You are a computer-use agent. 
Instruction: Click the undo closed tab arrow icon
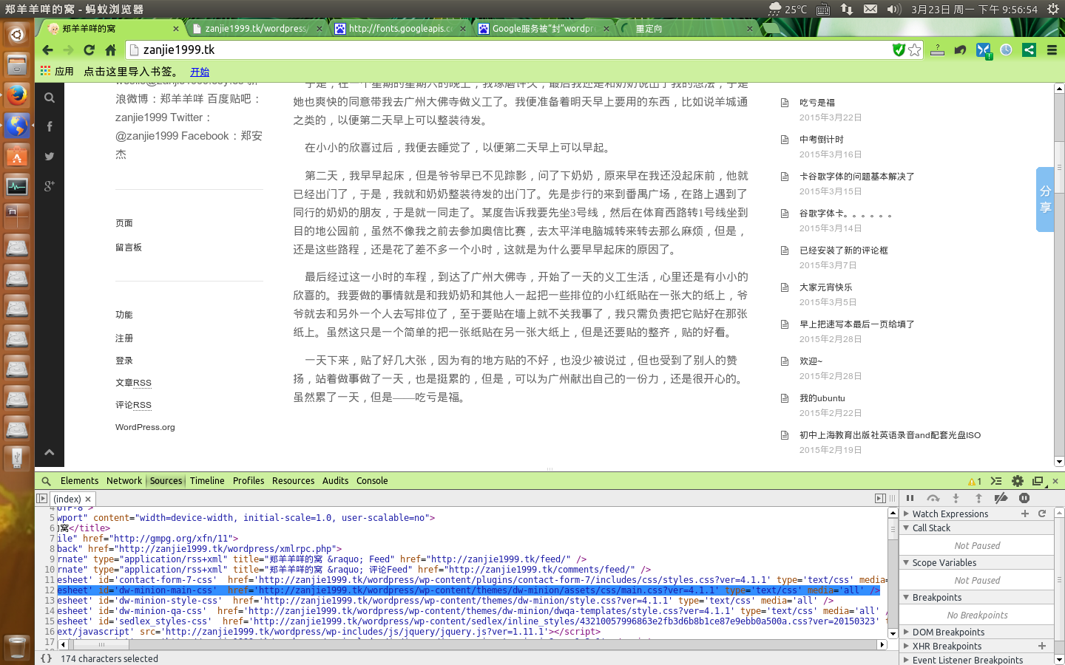click(x=960, y=50)
